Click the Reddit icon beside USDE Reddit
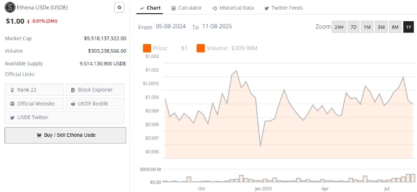This screenshot has height=192, width=417. coord(73,104)
